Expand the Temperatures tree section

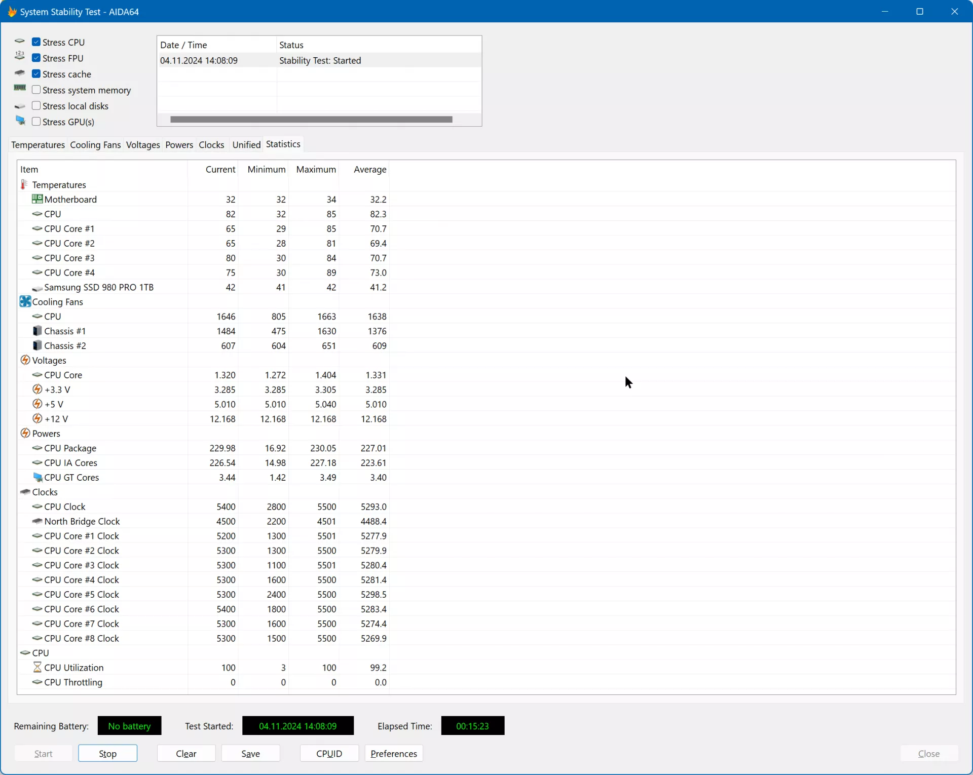[59, 184]
